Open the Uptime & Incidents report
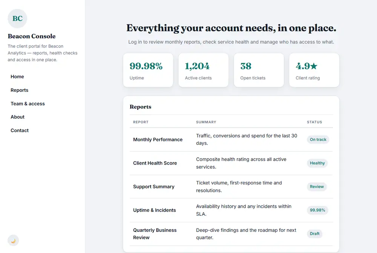This screenshot has height=253, width=377. point(154,210)
